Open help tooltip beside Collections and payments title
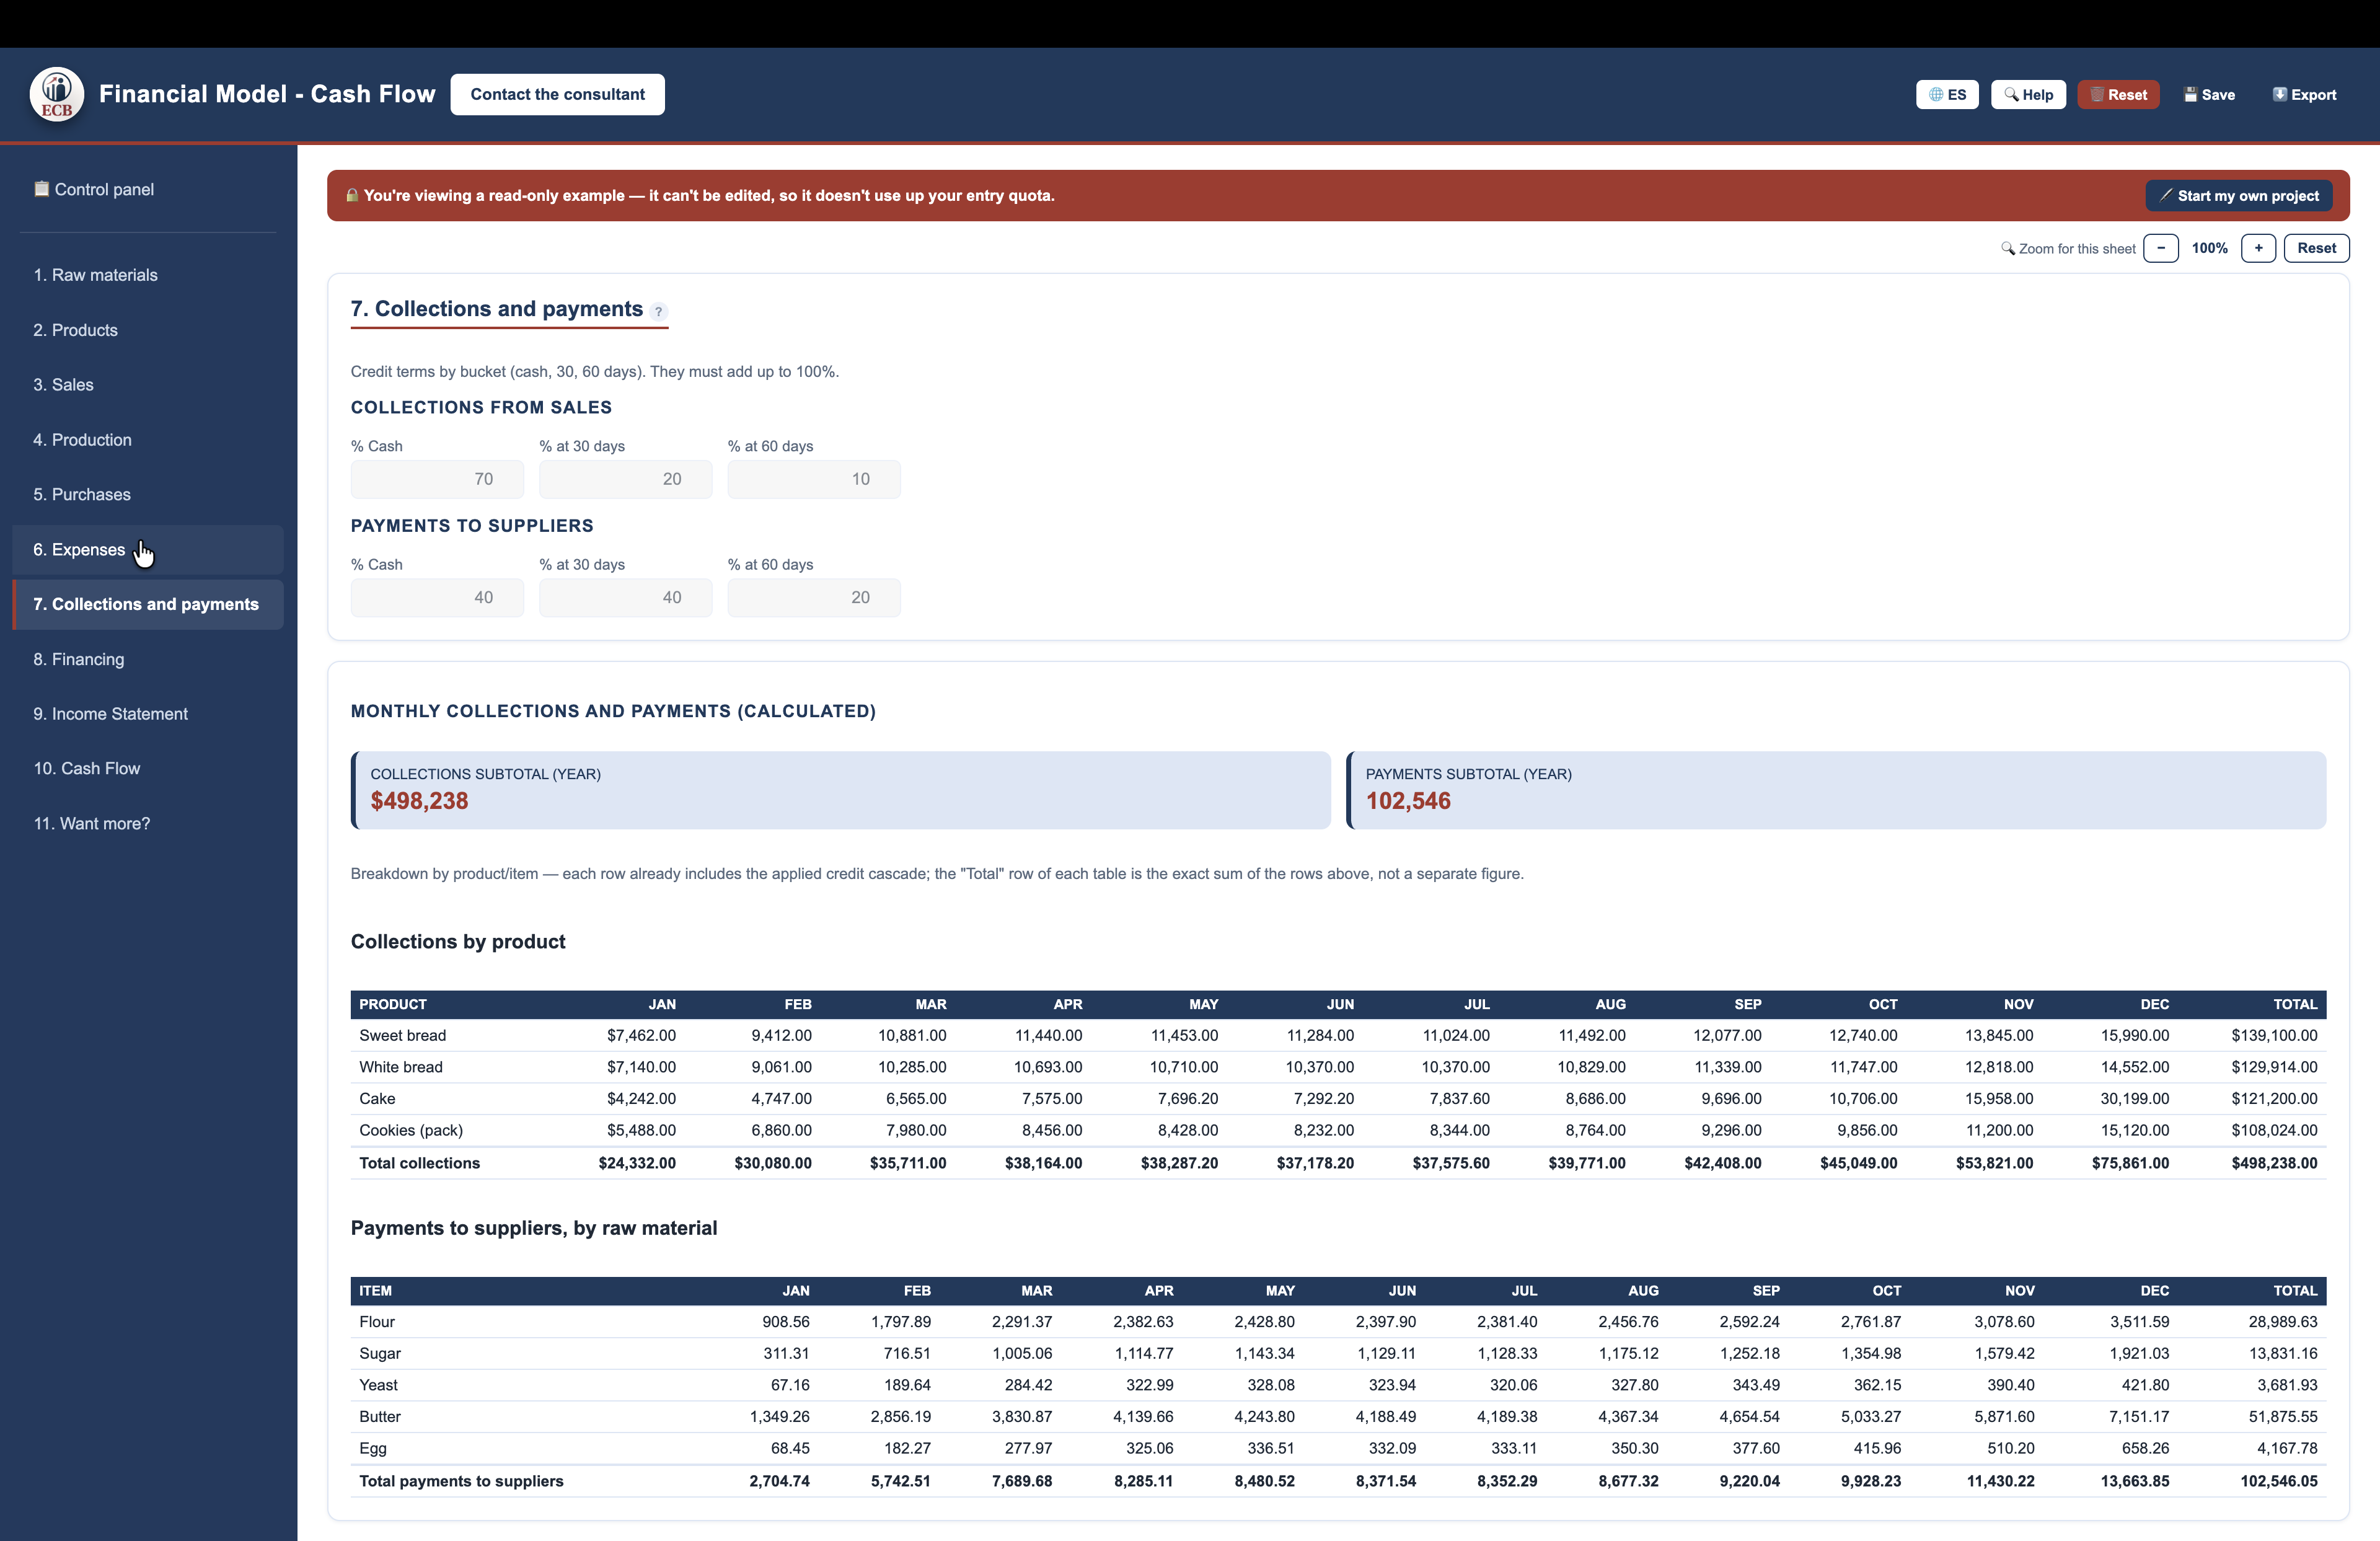Viewport: 2380px width, 1541px height. 658,311
